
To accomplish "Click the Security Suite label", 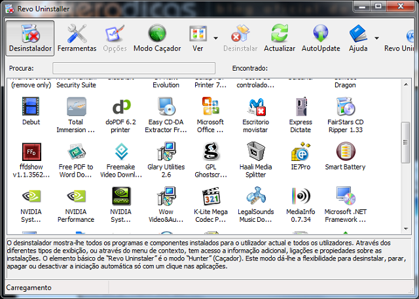I will [x=76, y=85].
